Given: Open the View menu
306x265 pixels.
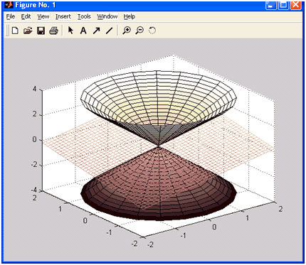Looking at the screenshot, I should click(x=43, y=16).
